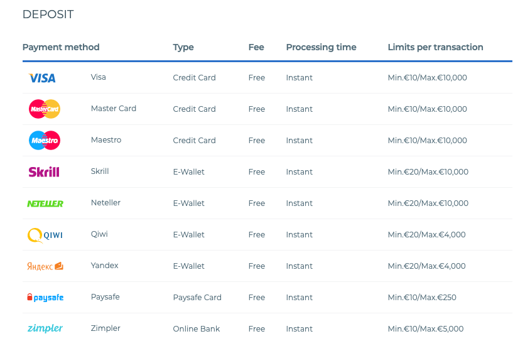Viewport: 513px width, 346px height.
Task: Select the Neteller logo
Action: (x=45, y=203)
